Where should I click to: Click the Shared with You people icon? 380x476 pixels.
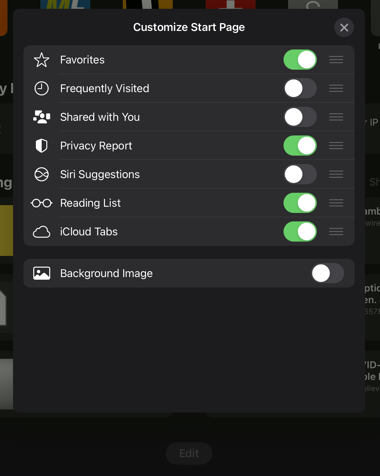coord(42,117)
